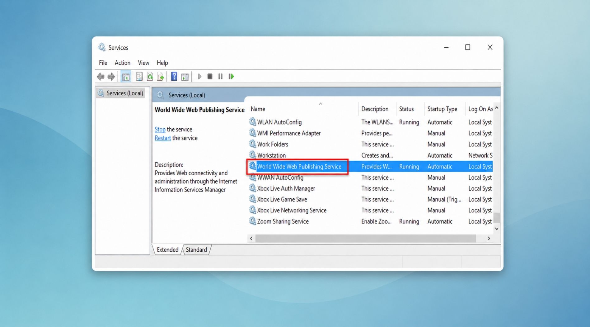Click the Services (Local) header in the details pane

pyautogui.click(x=187, y=95)
